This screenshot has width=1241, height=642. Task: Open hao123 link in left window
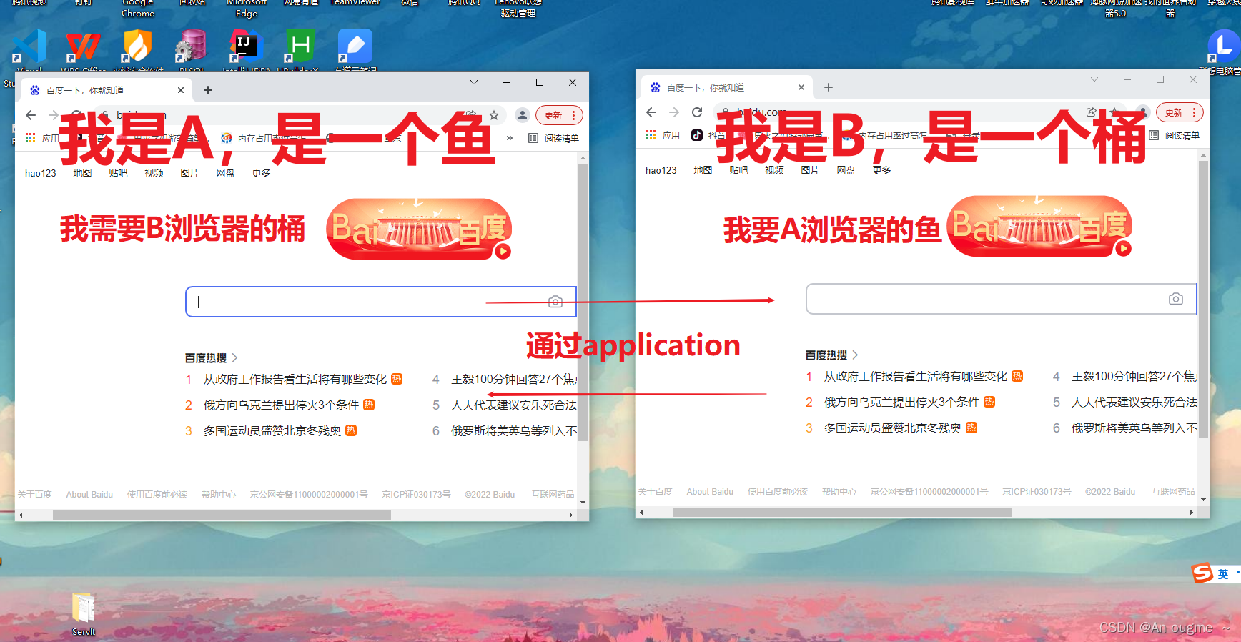[x=41, y=173]
